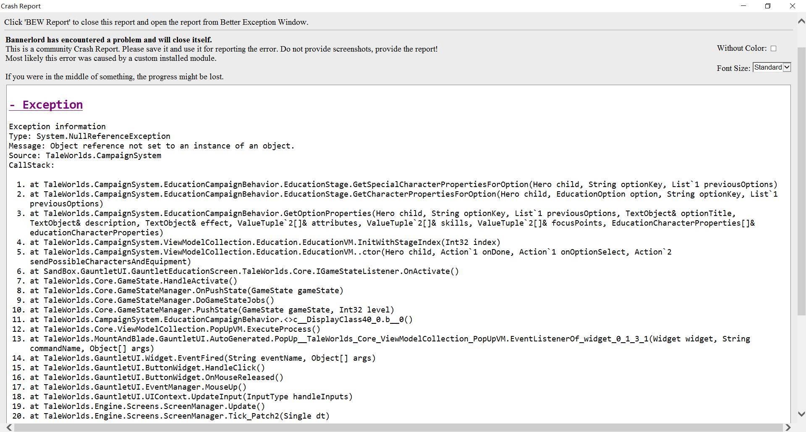Click call stack line 2 GetCharacterPropertiesForOption
Viewport: 806px width, 432px height.
(x=403, y=199)
